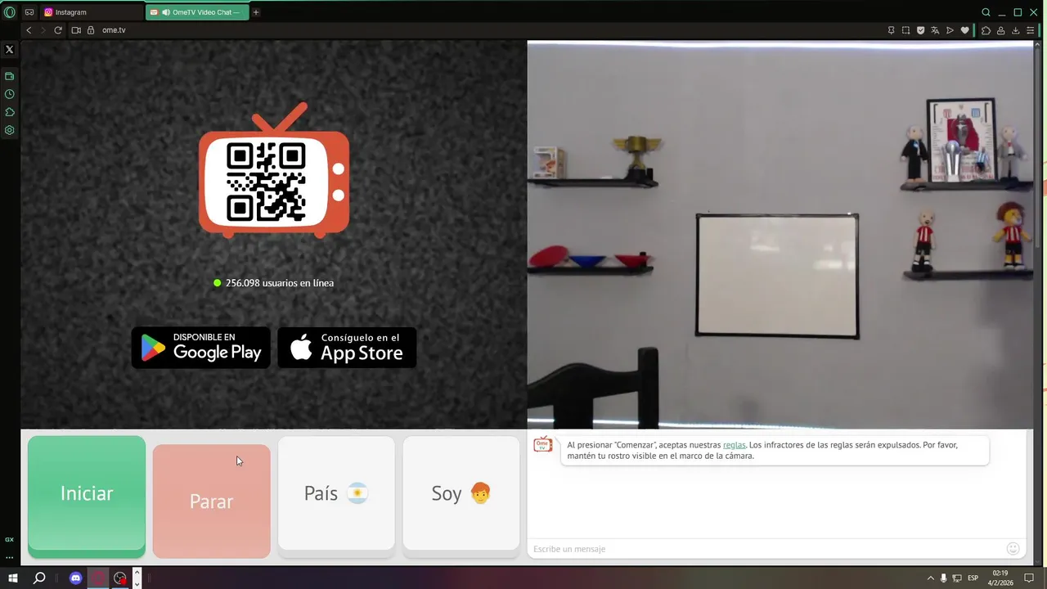This screenshot has width=1047, height=589.
Task: Open GX Control at sidebar bottom
Action: coord(10,540)
